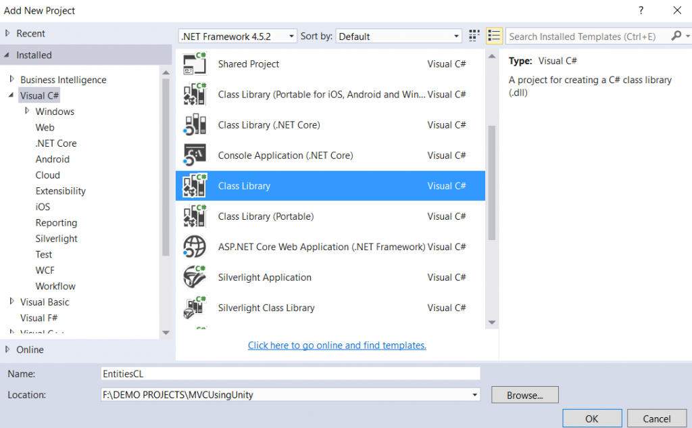Click the ASP.NET Core Web Application globe icon
This screenshot has height=428, width=692.
[x=195, y=247]
